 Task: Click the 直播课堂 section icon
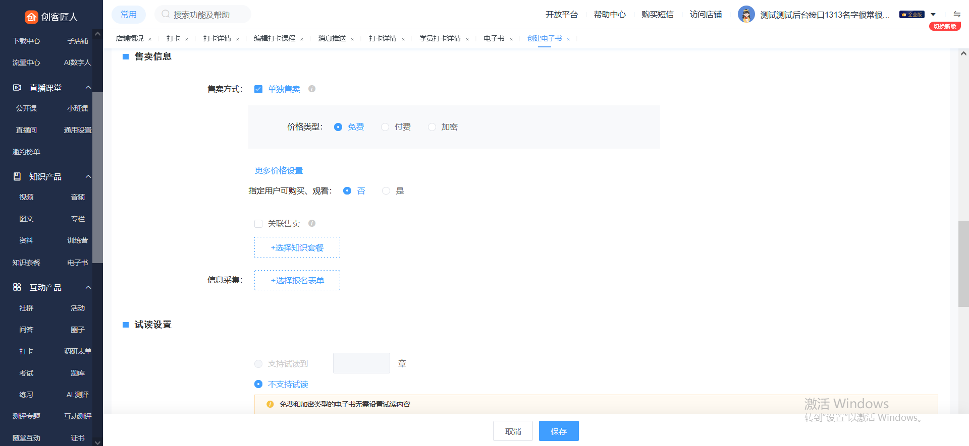[17, 88]
